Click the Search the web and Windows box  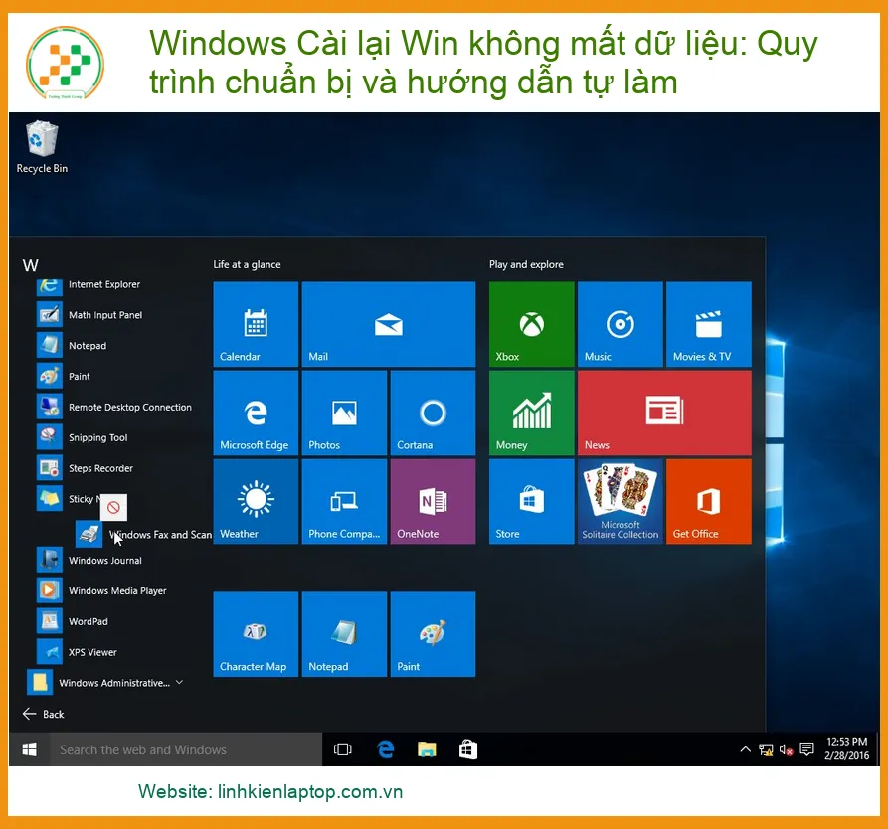click(x=186, y=749)
